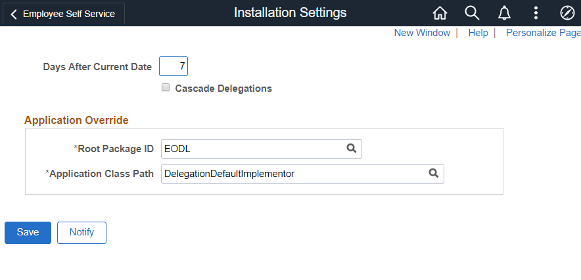Enable the Cascade Delegations checkbox

point(166,87)
